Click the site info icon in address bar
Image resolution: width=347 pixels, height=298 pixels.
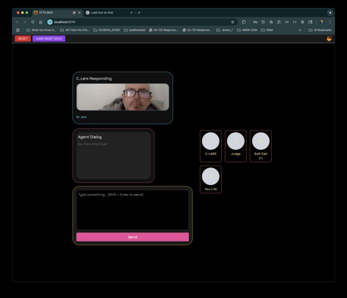click(50, 22)
